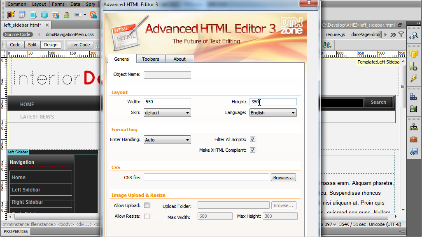Open the Snippets panel icon
The width and height of the screenshot is (422, 237).
414,152
